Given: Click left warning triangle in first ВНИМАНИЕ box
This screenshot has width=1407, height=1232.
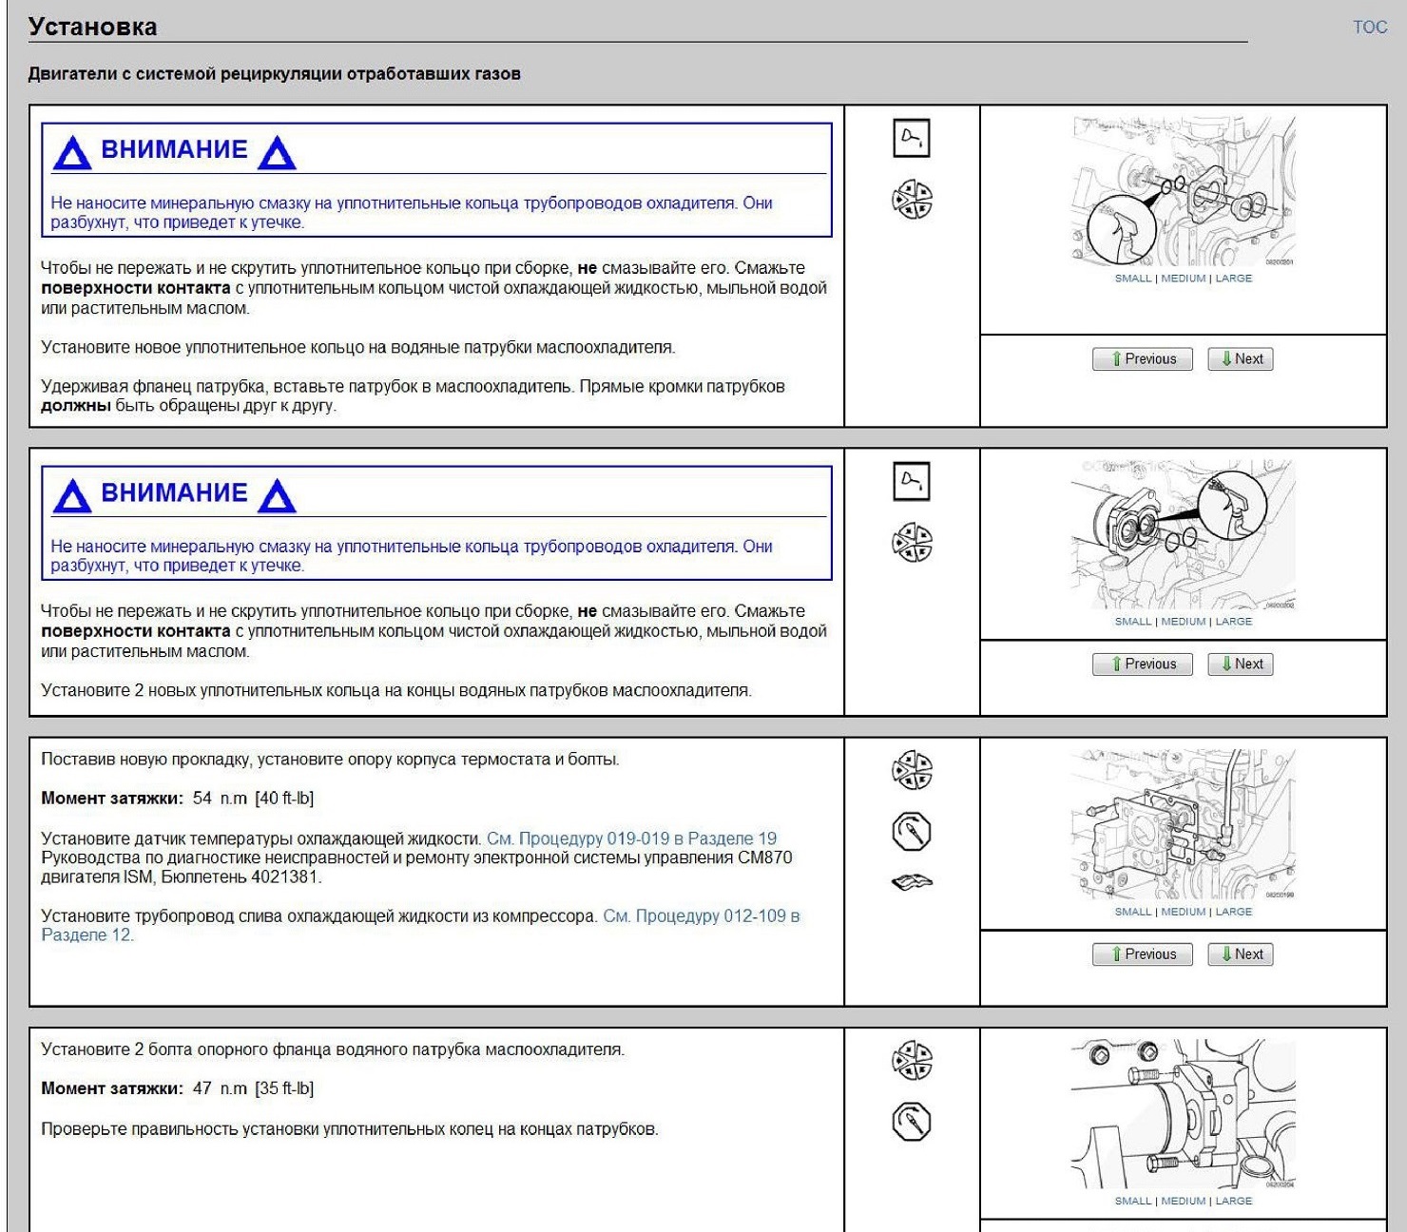Looking at the screenshot, I should click(72, 153).
